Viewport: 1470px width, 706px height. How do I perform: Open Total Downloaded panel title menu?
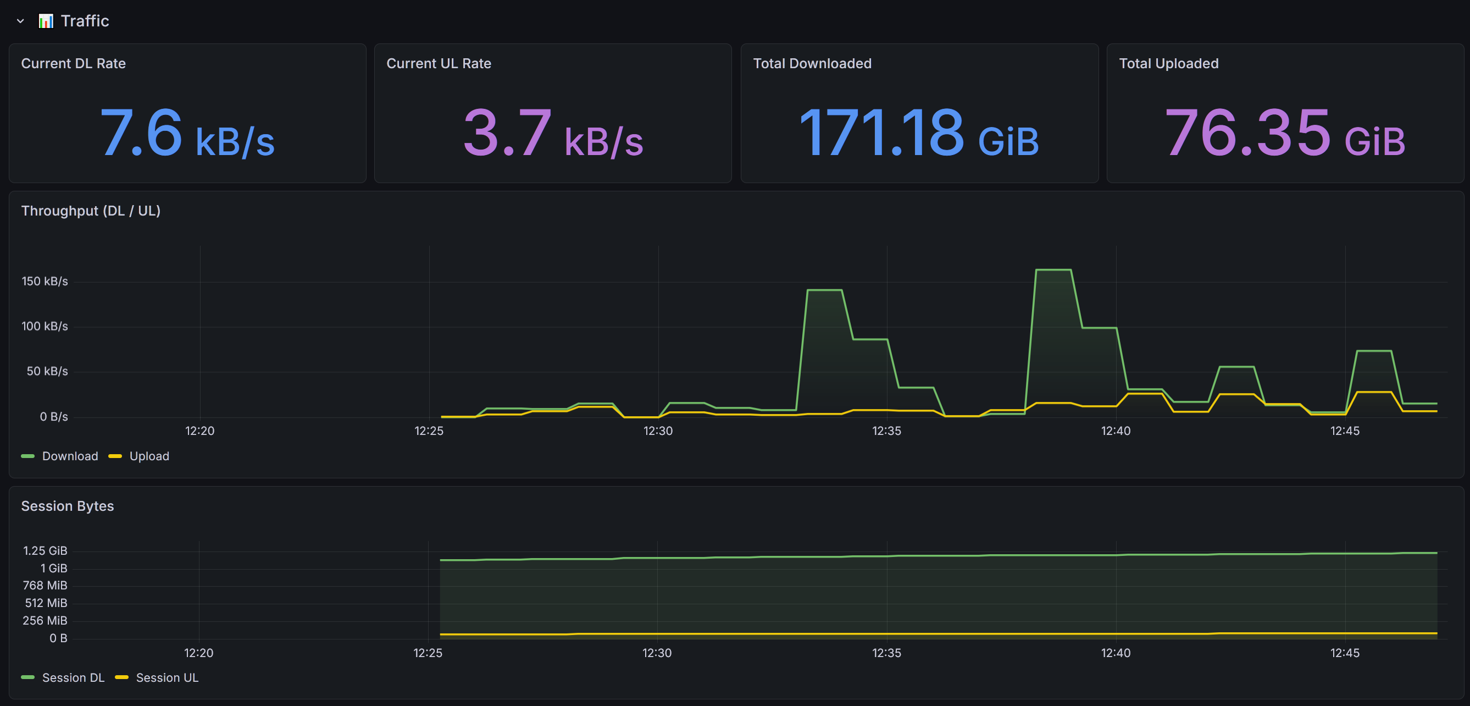tap(812, 63)
